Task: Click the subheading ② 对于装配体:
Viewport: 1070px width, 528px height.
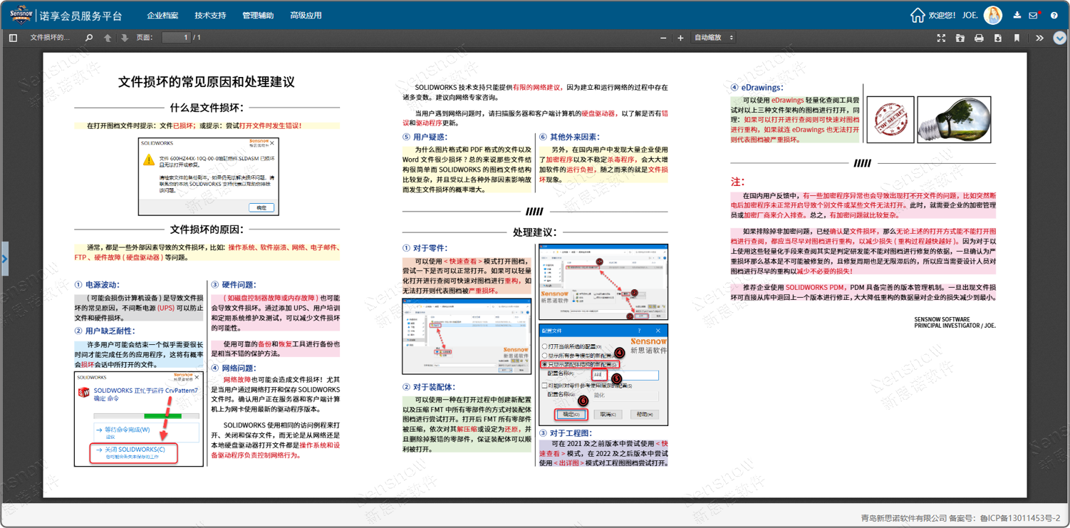Action: coord(429,388)
